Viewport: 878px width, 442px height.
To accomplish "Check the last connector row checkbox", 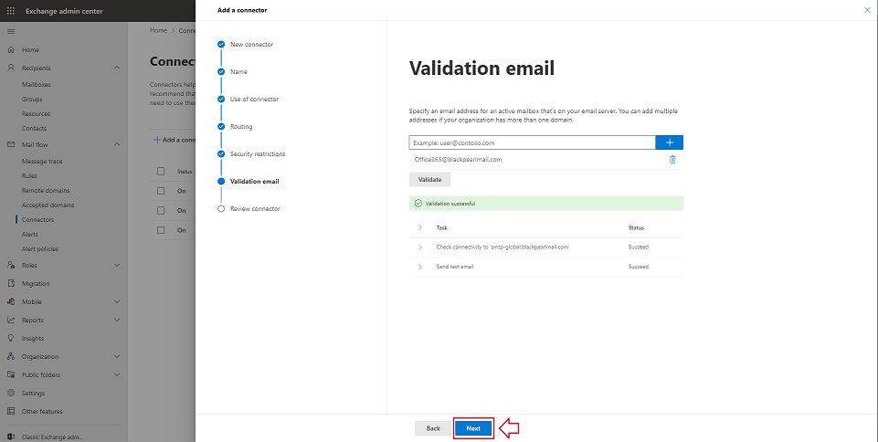I will 162,230.
